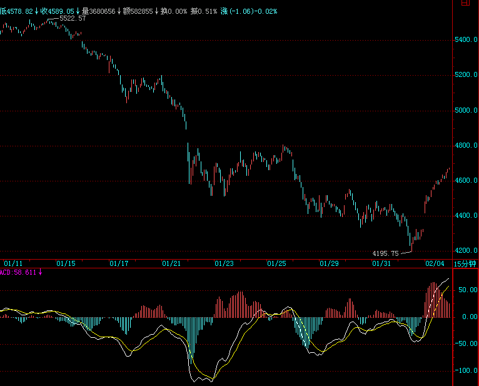Click the 5522.57 high price marker
The width and height of the screenshot is (479, 386).
click(x=73, y=19)
